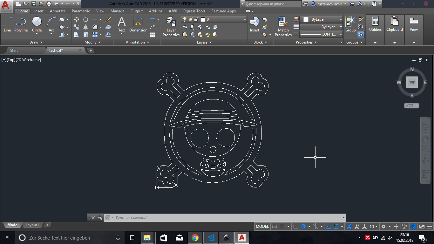Switch to the Annotate ribbon tab
This screenshot has height=244, width=434.
coord(58,11)
